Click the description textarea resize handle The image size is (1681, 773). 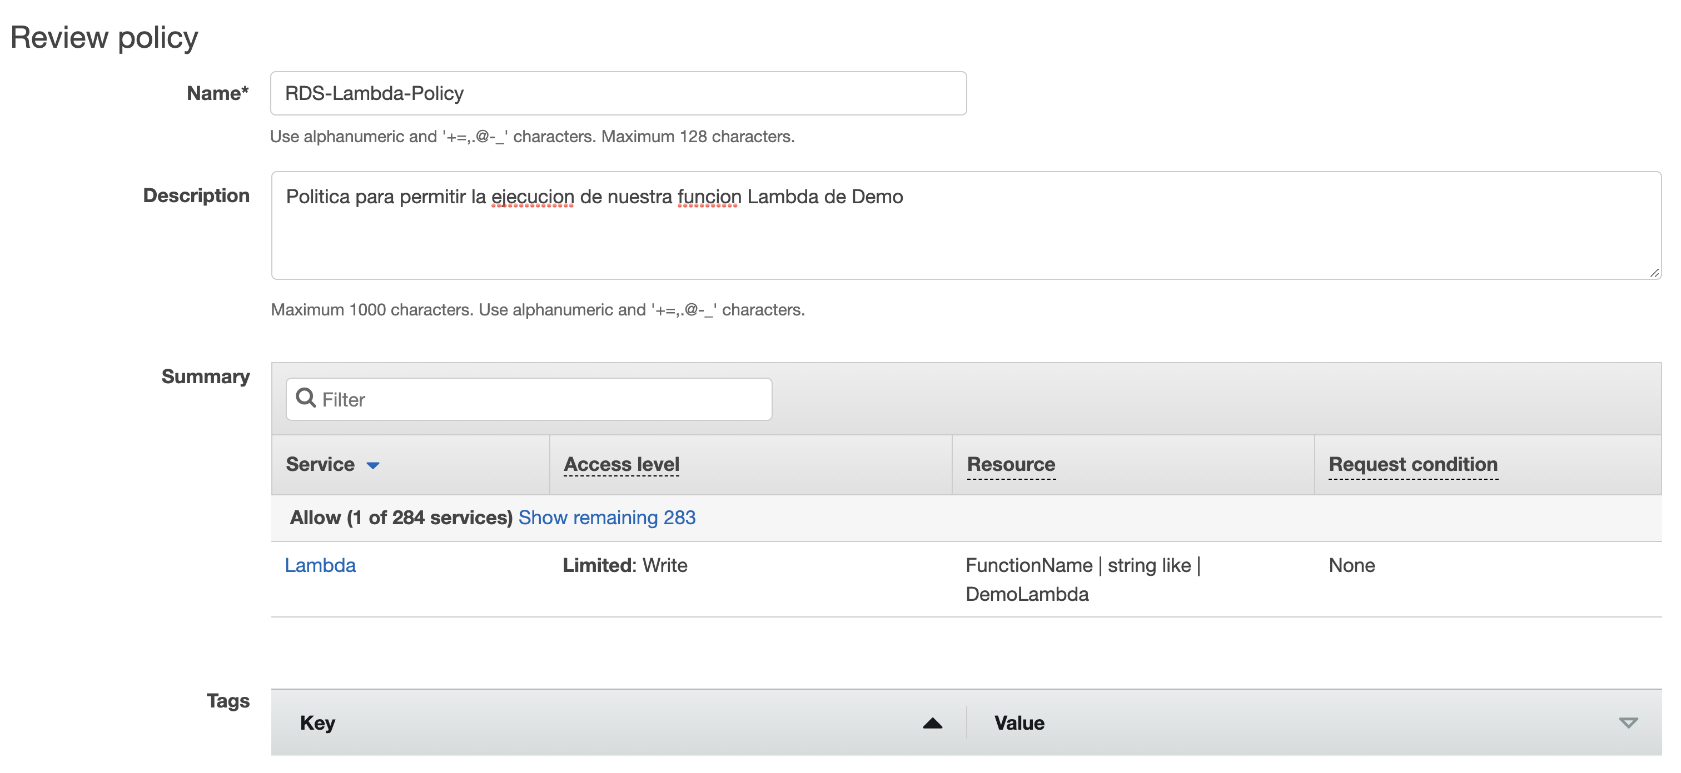(1654, 273)
